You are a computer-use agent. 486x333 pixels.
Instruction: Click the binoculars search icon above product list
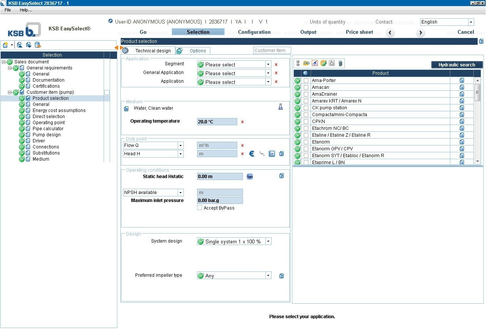coord(306,63)
